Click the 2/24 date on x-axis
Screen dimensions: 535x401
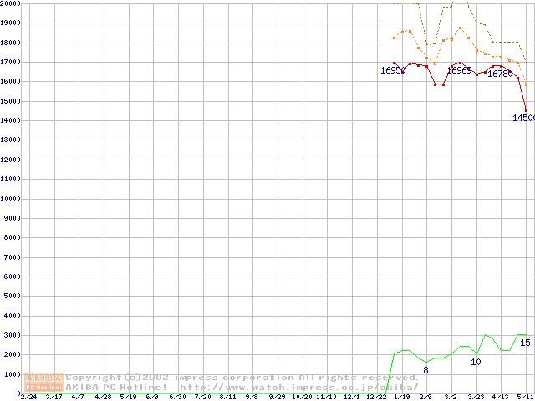click(x=28, y=397)
